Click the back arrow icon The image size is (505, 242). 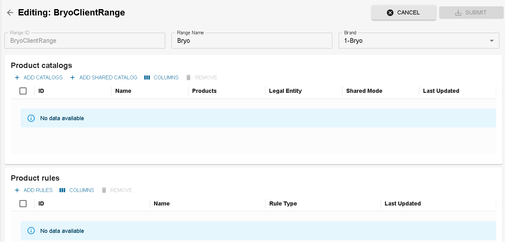[x=10, y=13]
